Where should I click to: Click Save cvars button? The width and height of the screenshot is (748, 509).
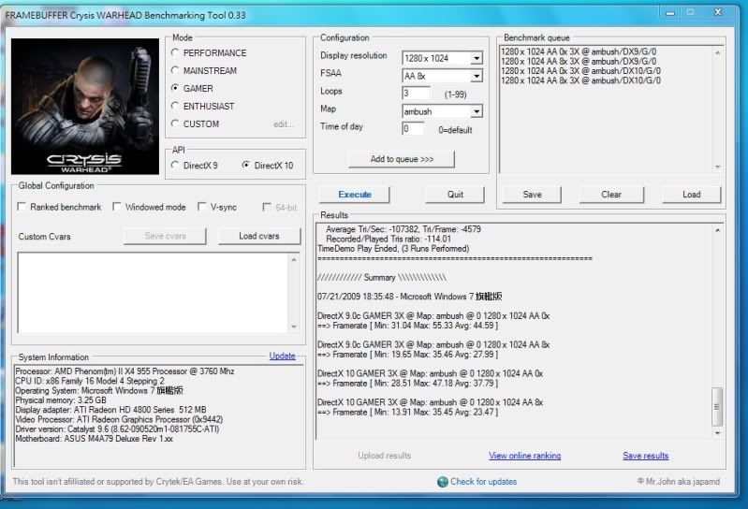point(165,236)
